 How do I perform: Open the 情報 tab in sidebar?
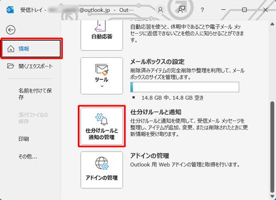[x=31, y=48]
